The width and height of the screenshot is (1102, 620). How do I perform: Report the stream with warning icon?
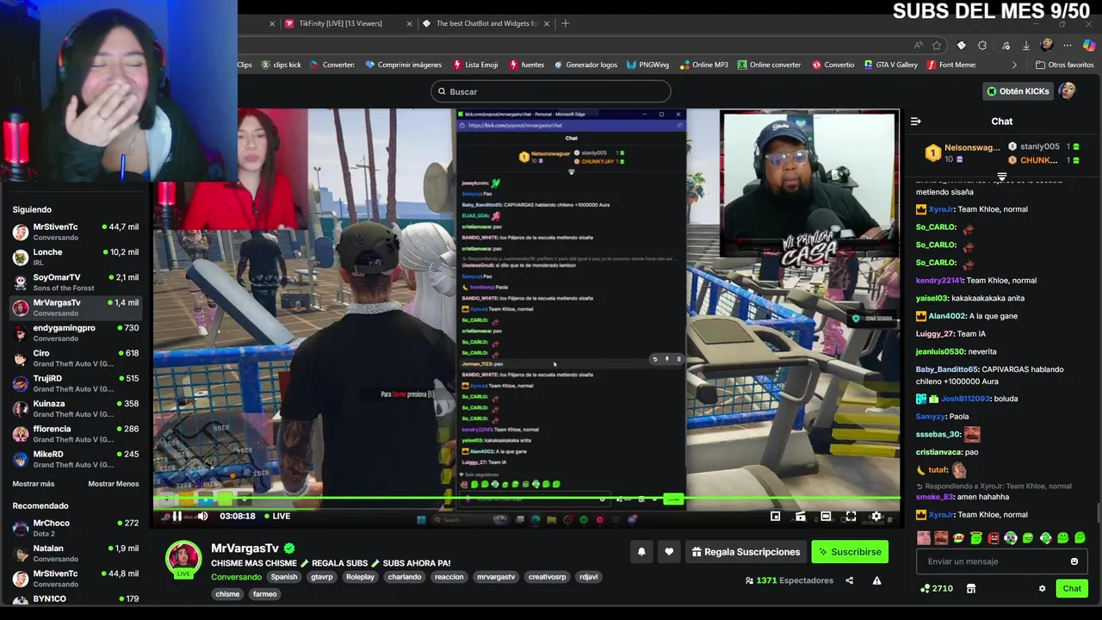click(x=876, y=580)
